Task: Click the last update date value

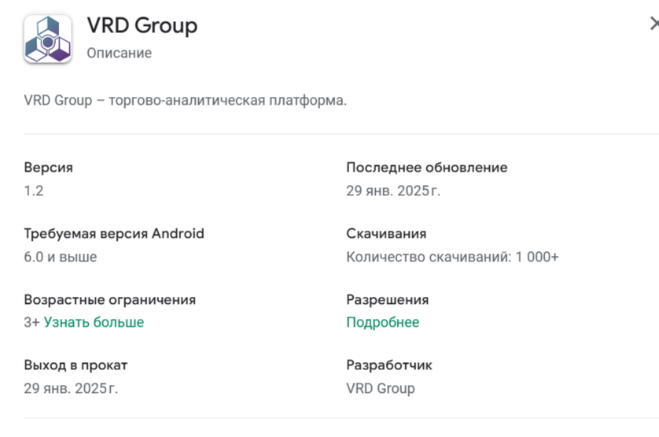Action: tap(393, 191)
